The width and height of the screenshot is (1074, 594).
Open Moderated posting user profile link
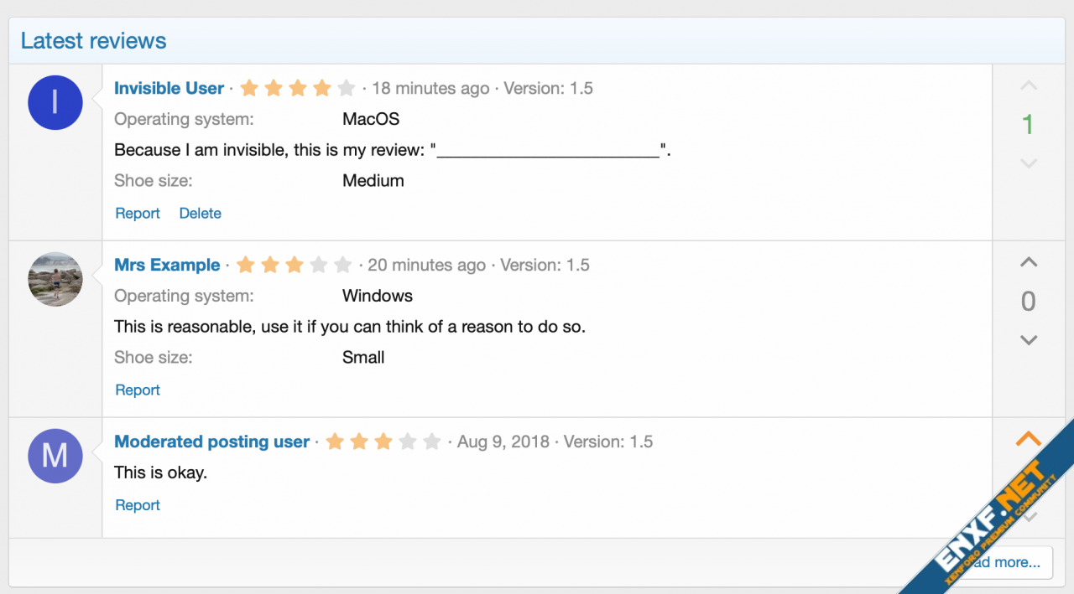(x=211, y=442)
